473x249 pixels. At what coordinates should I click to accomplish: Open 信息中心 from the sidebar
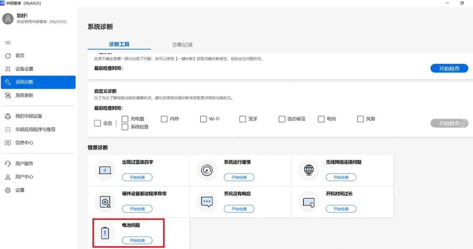point(38,143)
